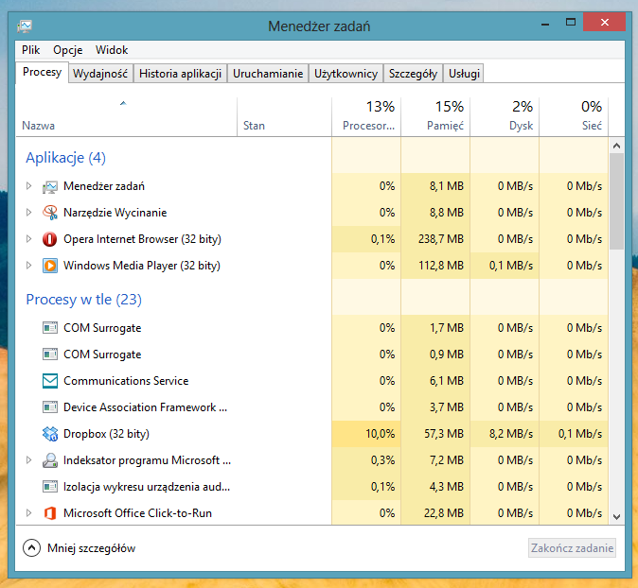Viewport: 638px width, 588px height.
Task: Switch to the Historia aplikacji tab
Action: pos(180,74)
